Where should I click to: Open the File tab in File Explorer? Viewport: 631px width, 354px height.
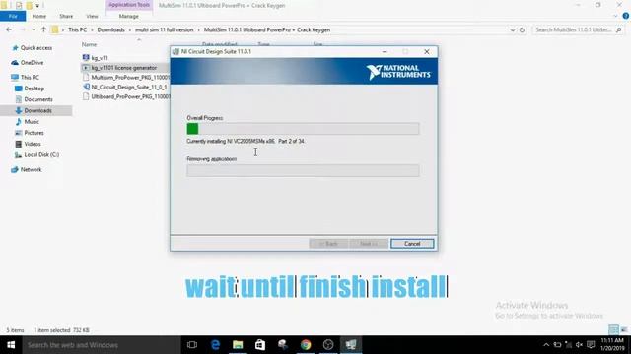(x=13, y=16)
